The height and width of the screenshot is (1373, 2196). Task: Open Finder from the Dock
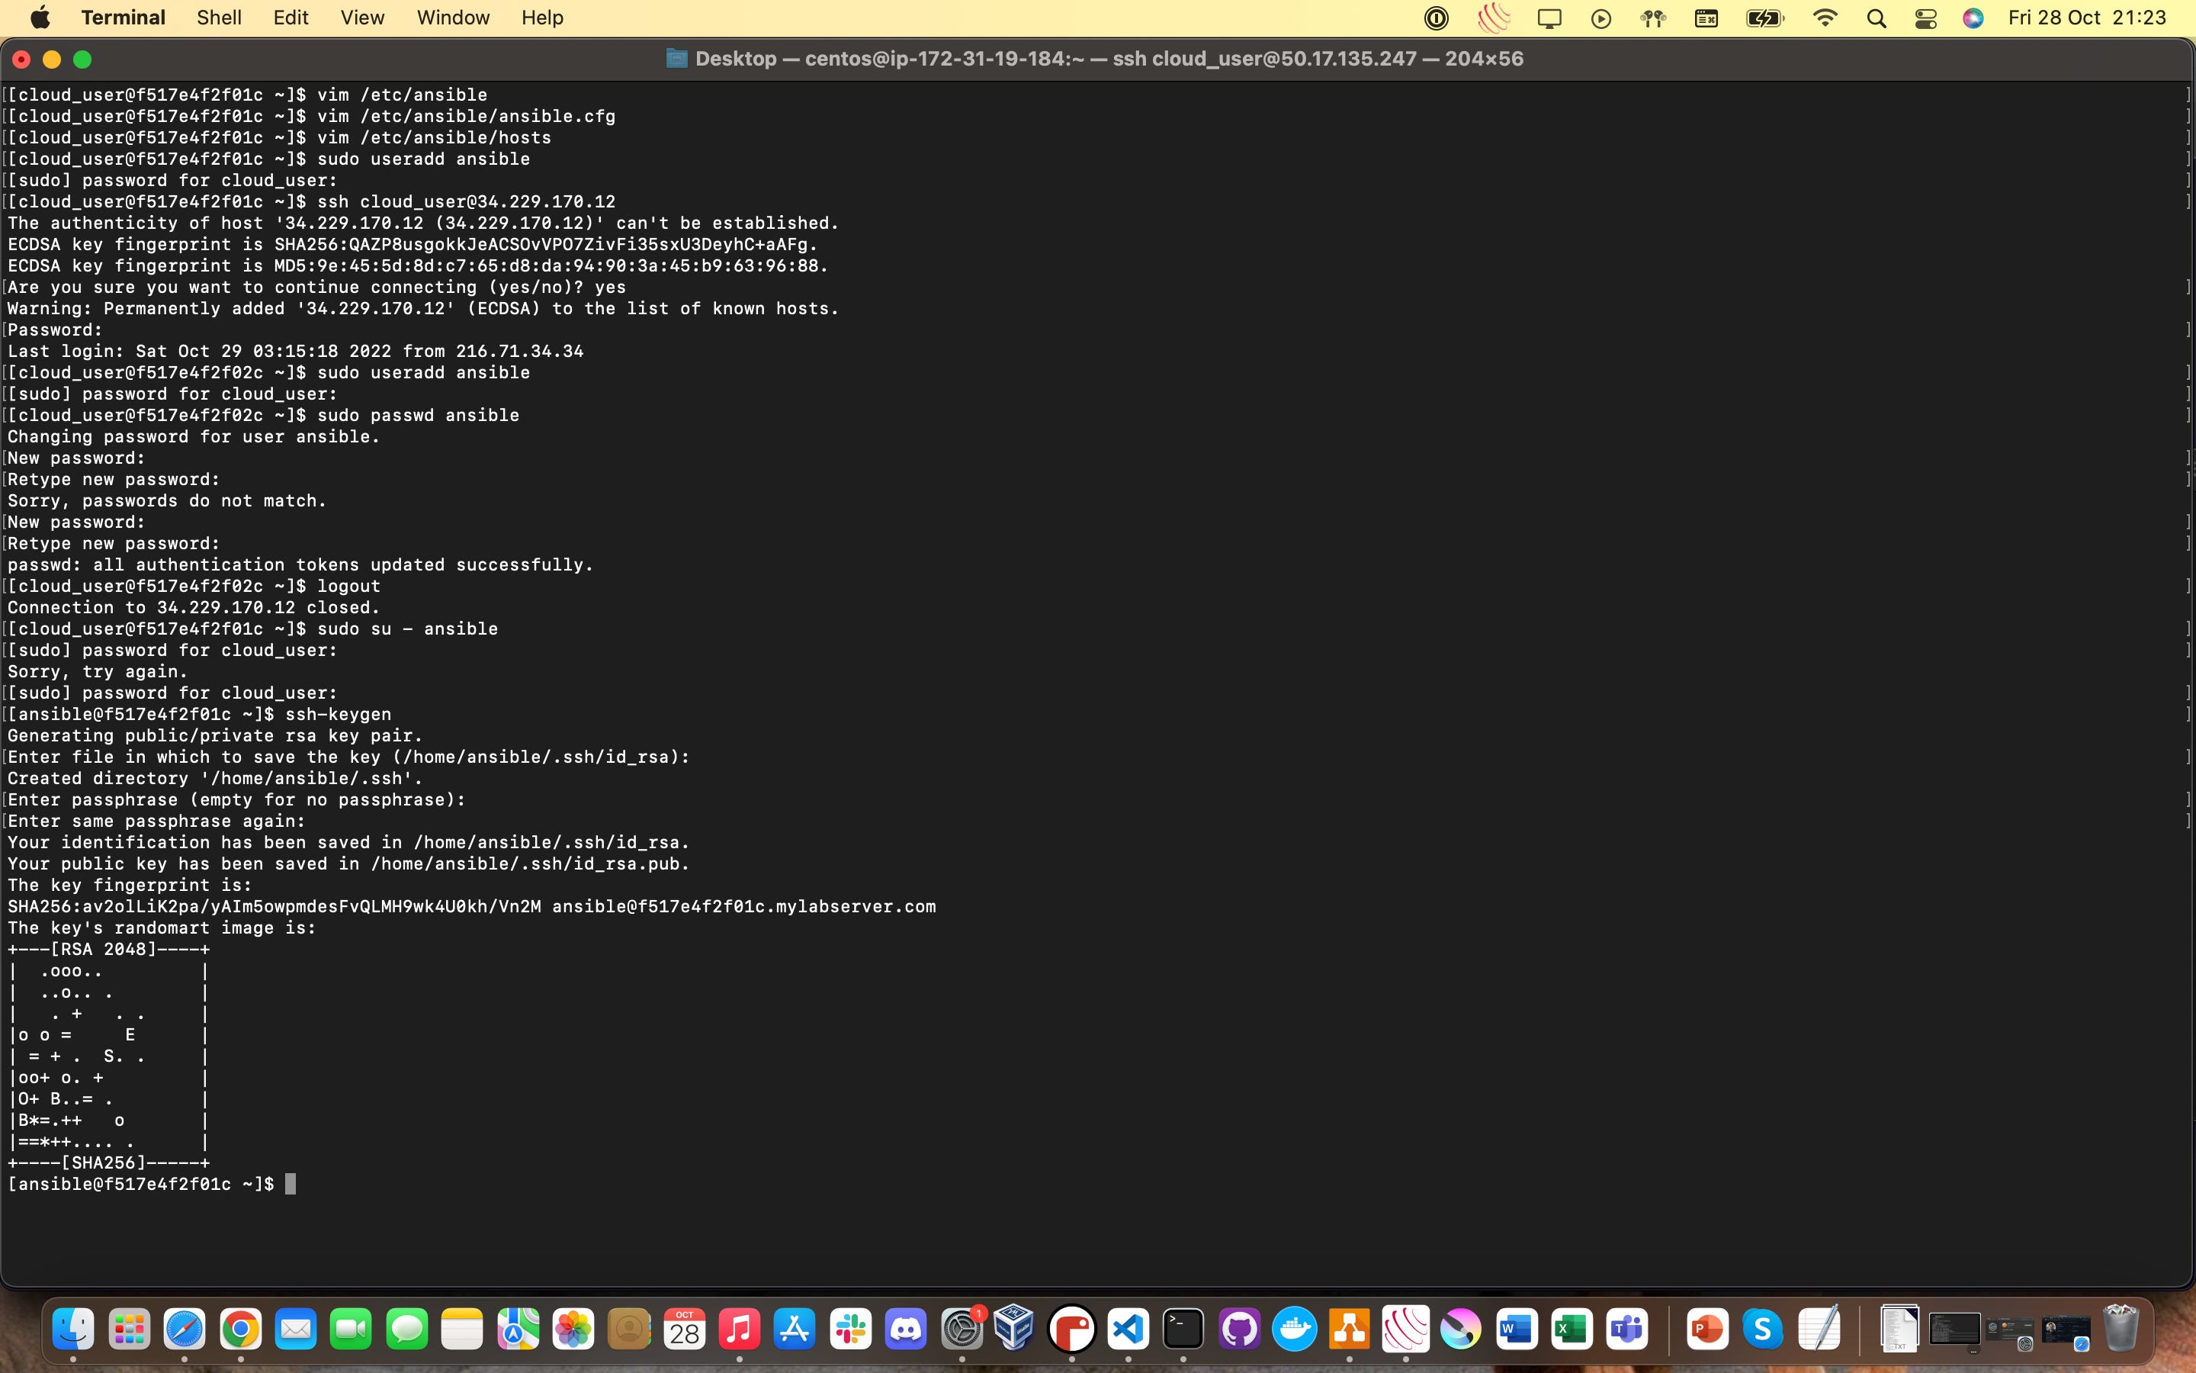pos(73,1330)
